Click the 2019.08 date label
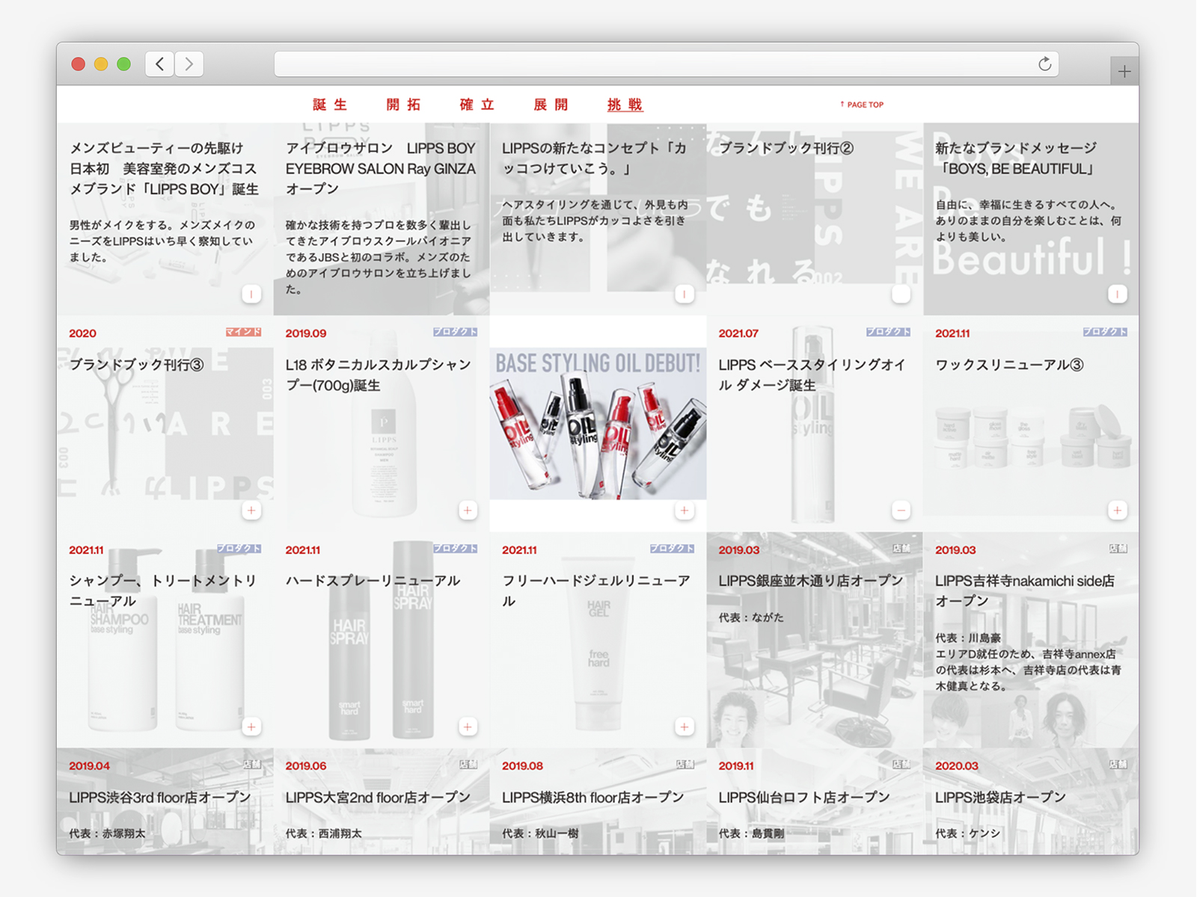This screenshot has width=1197, height=897. pos(522,766)
